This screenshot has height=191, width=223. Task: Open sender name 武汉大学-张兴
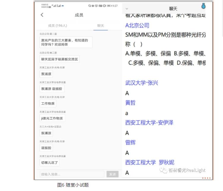(142, 83)
